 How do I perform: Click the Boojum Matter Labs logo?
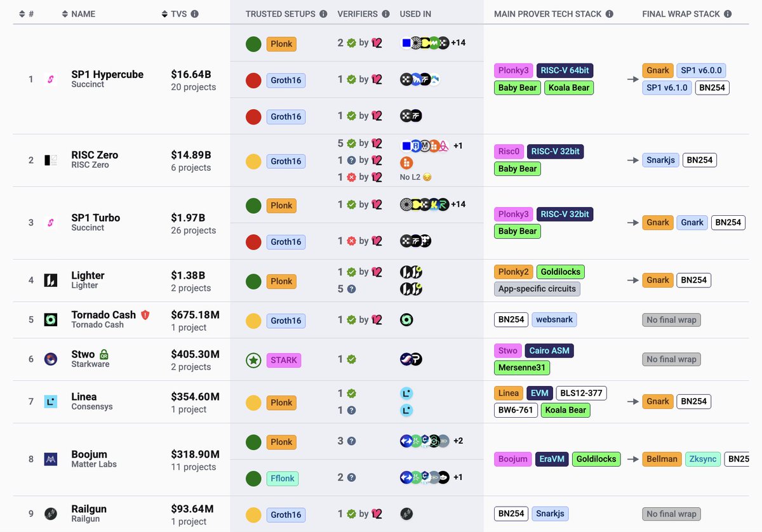[51, 459]
